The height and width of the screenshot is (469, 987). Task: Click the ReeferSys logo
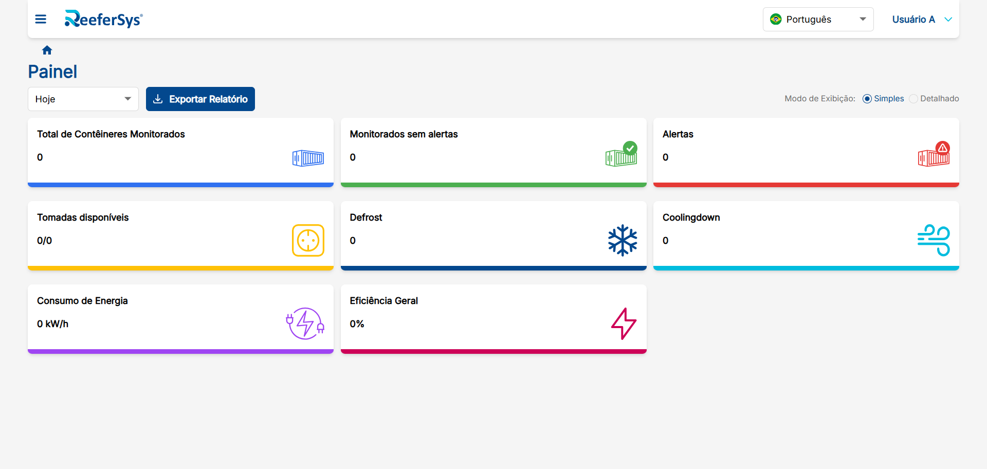104,19
